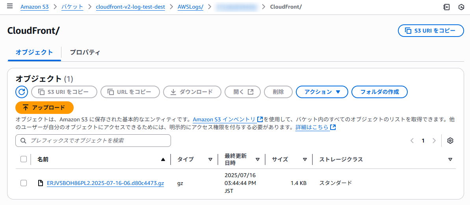This screenshot has width=470, height=205.
Task: Click the blurred account ID breadcrumb
Action: point(237,7)
